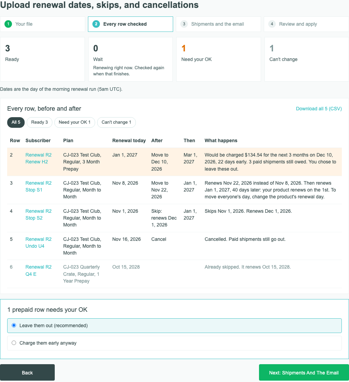This screenshot has height=382, width=349.
Task: Open subscriber Renewal R2 Renew H2
Action: point(38,158)
